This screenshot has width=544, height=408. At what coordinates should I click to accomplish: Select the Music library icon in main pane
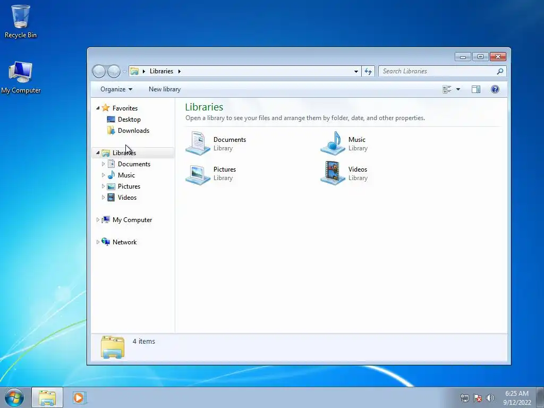point(333,143)
